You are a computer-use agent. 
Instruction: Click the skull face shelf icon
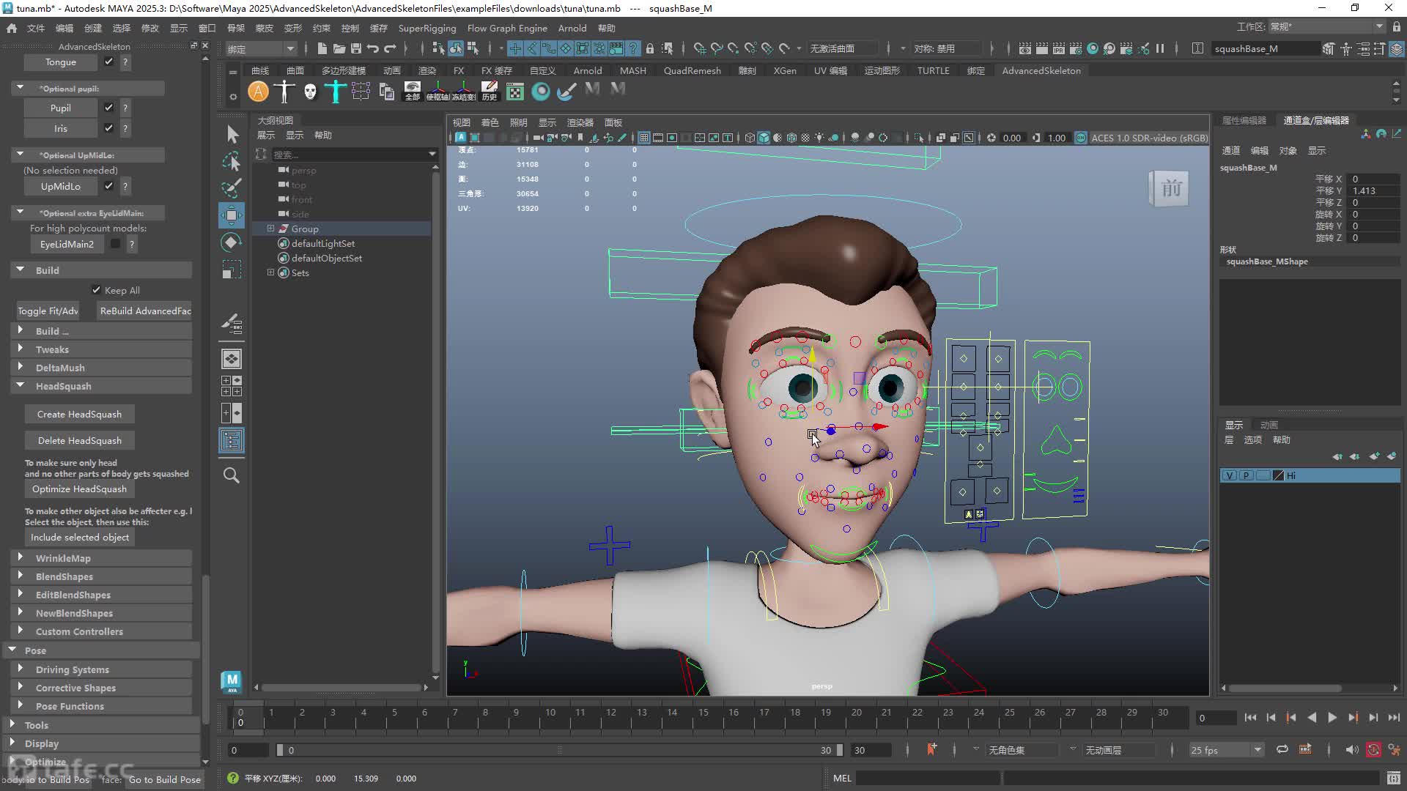310,92
